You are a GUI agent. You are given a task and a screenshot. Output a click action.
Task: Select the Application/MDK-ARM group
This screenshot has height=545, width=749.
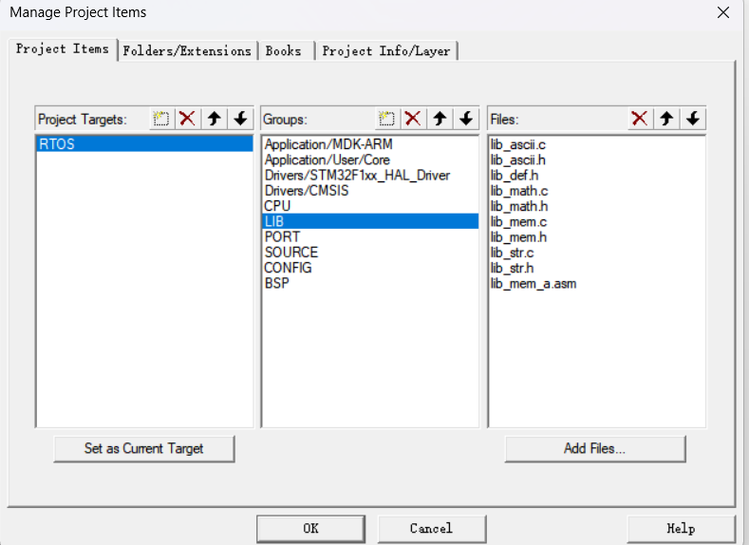(x=370, y=144)
